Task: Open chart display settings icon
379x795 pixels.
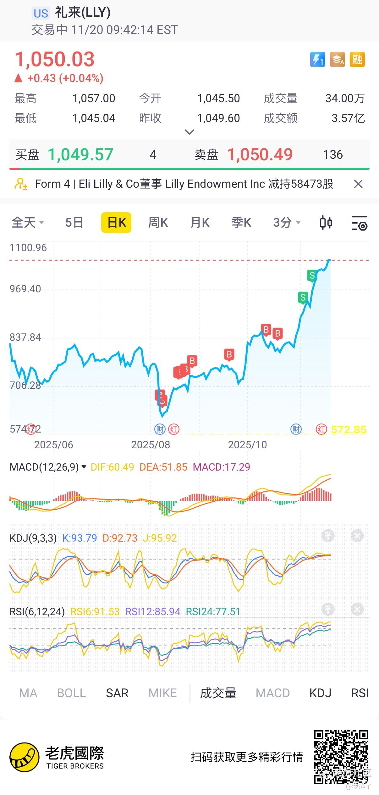Action: (x=359, y=223)
